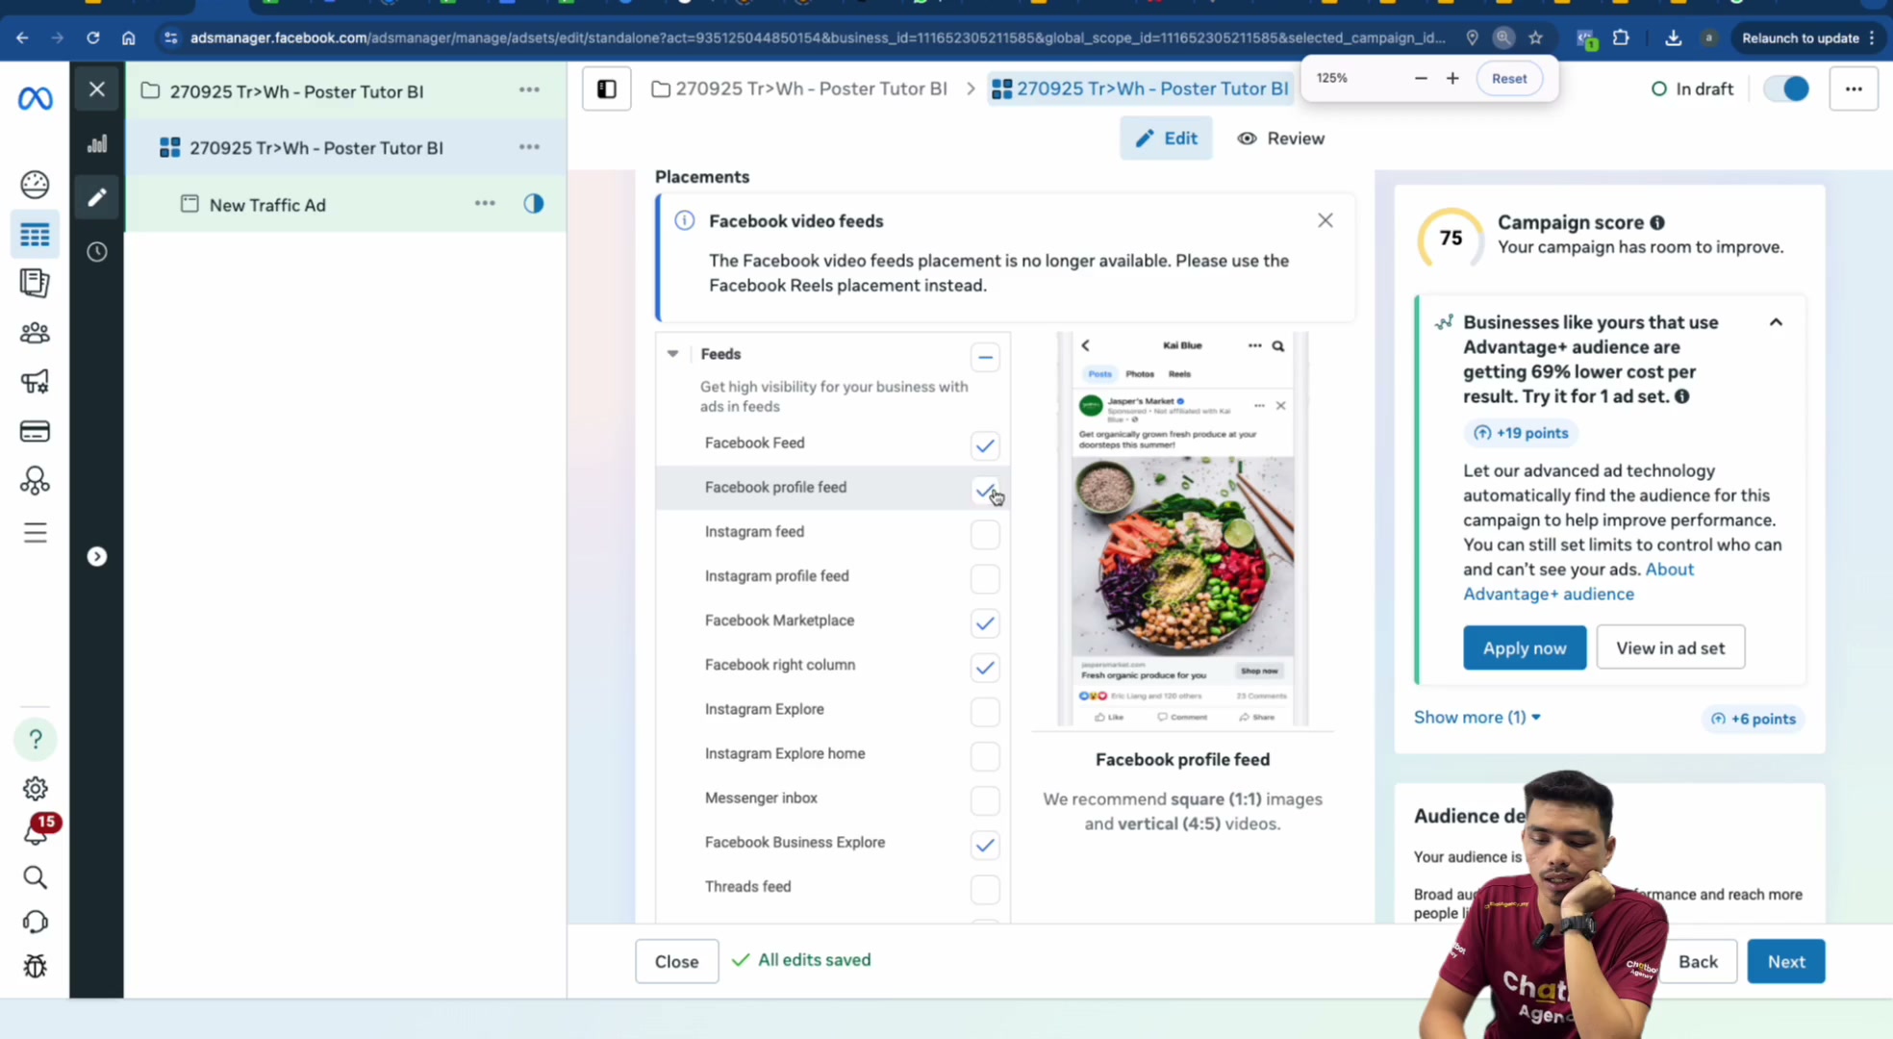Screen dimensions: 1893x1039
Task: Open All tools hamburger menu icon
Action: coord(35,533)
